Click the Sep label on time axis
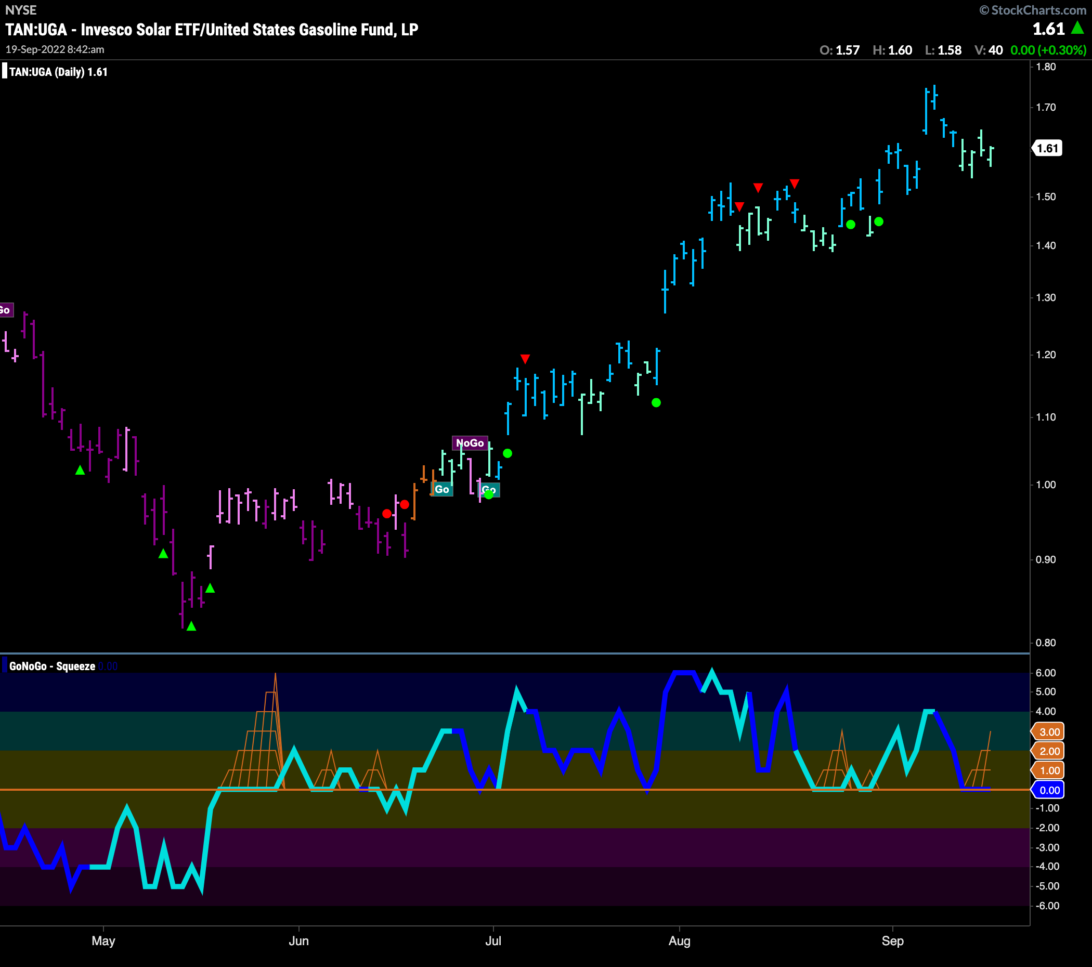This screenshot has width=1092, height=967. 893,941
